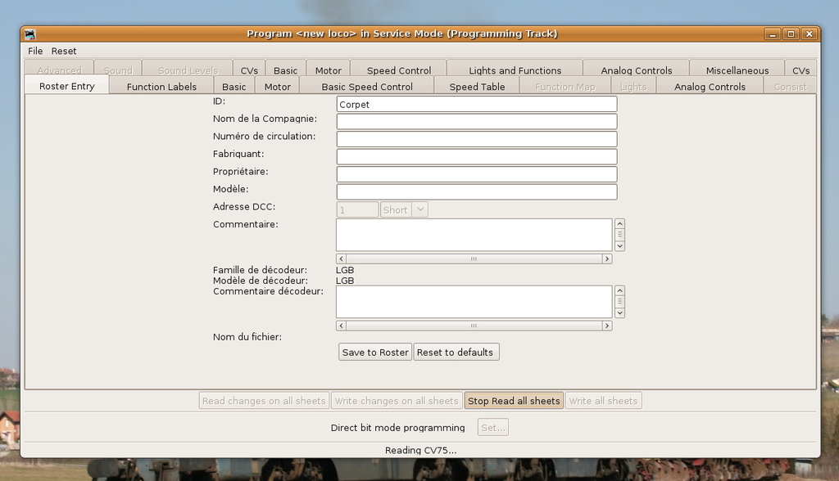This screenshot has height=481, width=839.
Task: Click the Reset to defaults button
Action: [456, 353]
